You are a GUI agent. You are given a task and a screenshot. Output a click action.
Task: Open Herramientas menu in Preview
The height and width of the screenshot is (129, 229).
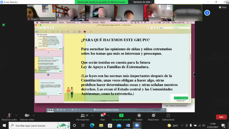pyautogui.click(x=85, y=23)
